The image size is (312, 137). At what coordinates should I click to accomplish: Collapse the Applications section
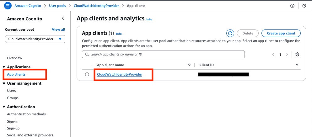pos(4,67)
